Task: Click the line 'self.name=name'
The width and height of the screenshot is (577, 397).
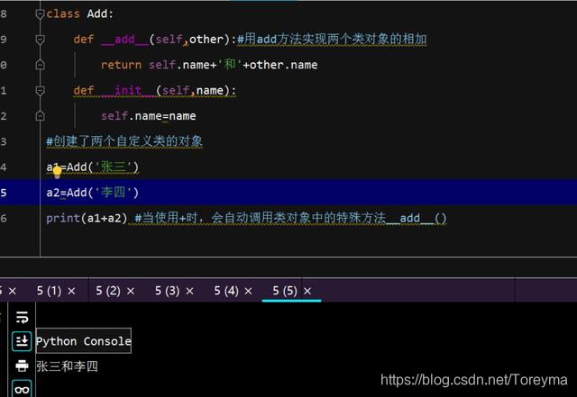Action: 148,116
